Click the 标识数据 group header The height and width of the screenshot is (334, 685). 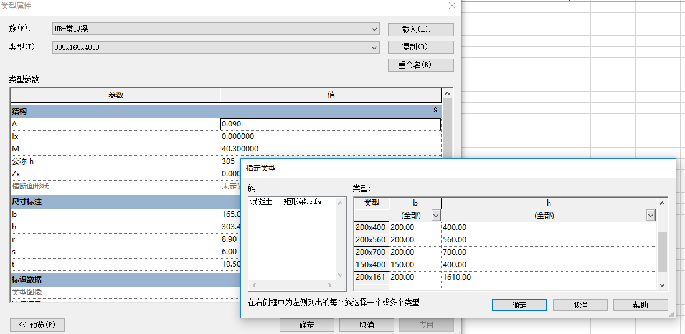click(125, 280)
